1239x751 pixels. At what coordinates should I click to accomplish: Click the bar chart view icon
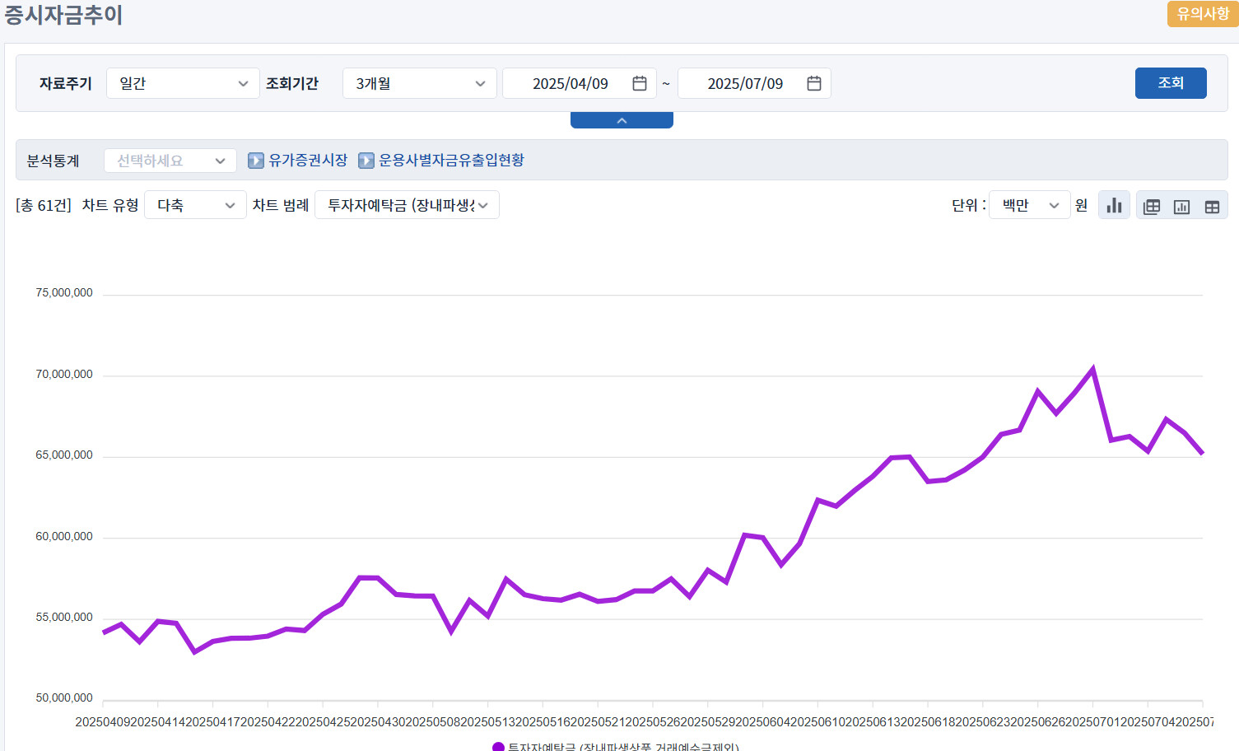coord(1114,205)
